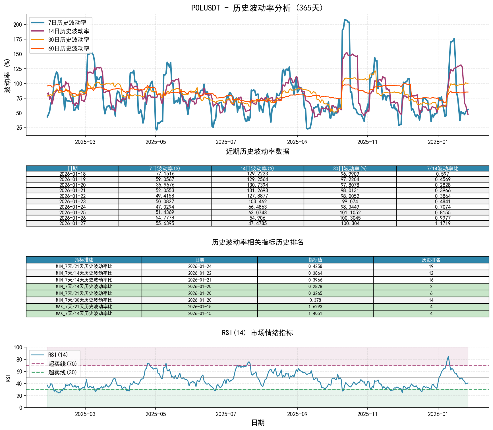Viewport: 493px width, 430px height.
Task: Select the 14日波动率(%) column header
Action: (257, 169)
